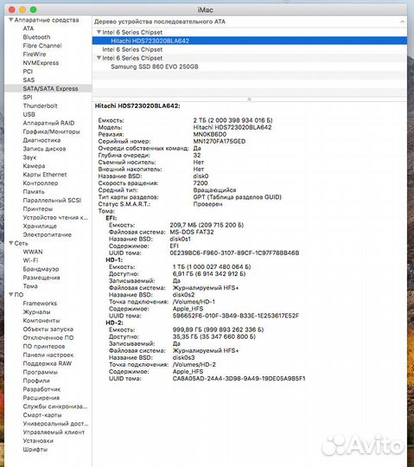Select FireWire in sidebar
This screenshot has width=414, height=467.
(35, 54)
